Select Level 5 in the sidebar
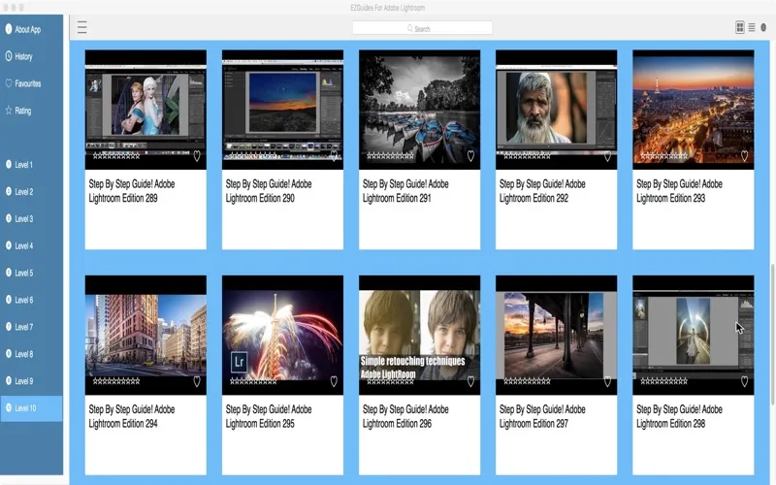This screenshot has height=485, width=776. [31, 273]
